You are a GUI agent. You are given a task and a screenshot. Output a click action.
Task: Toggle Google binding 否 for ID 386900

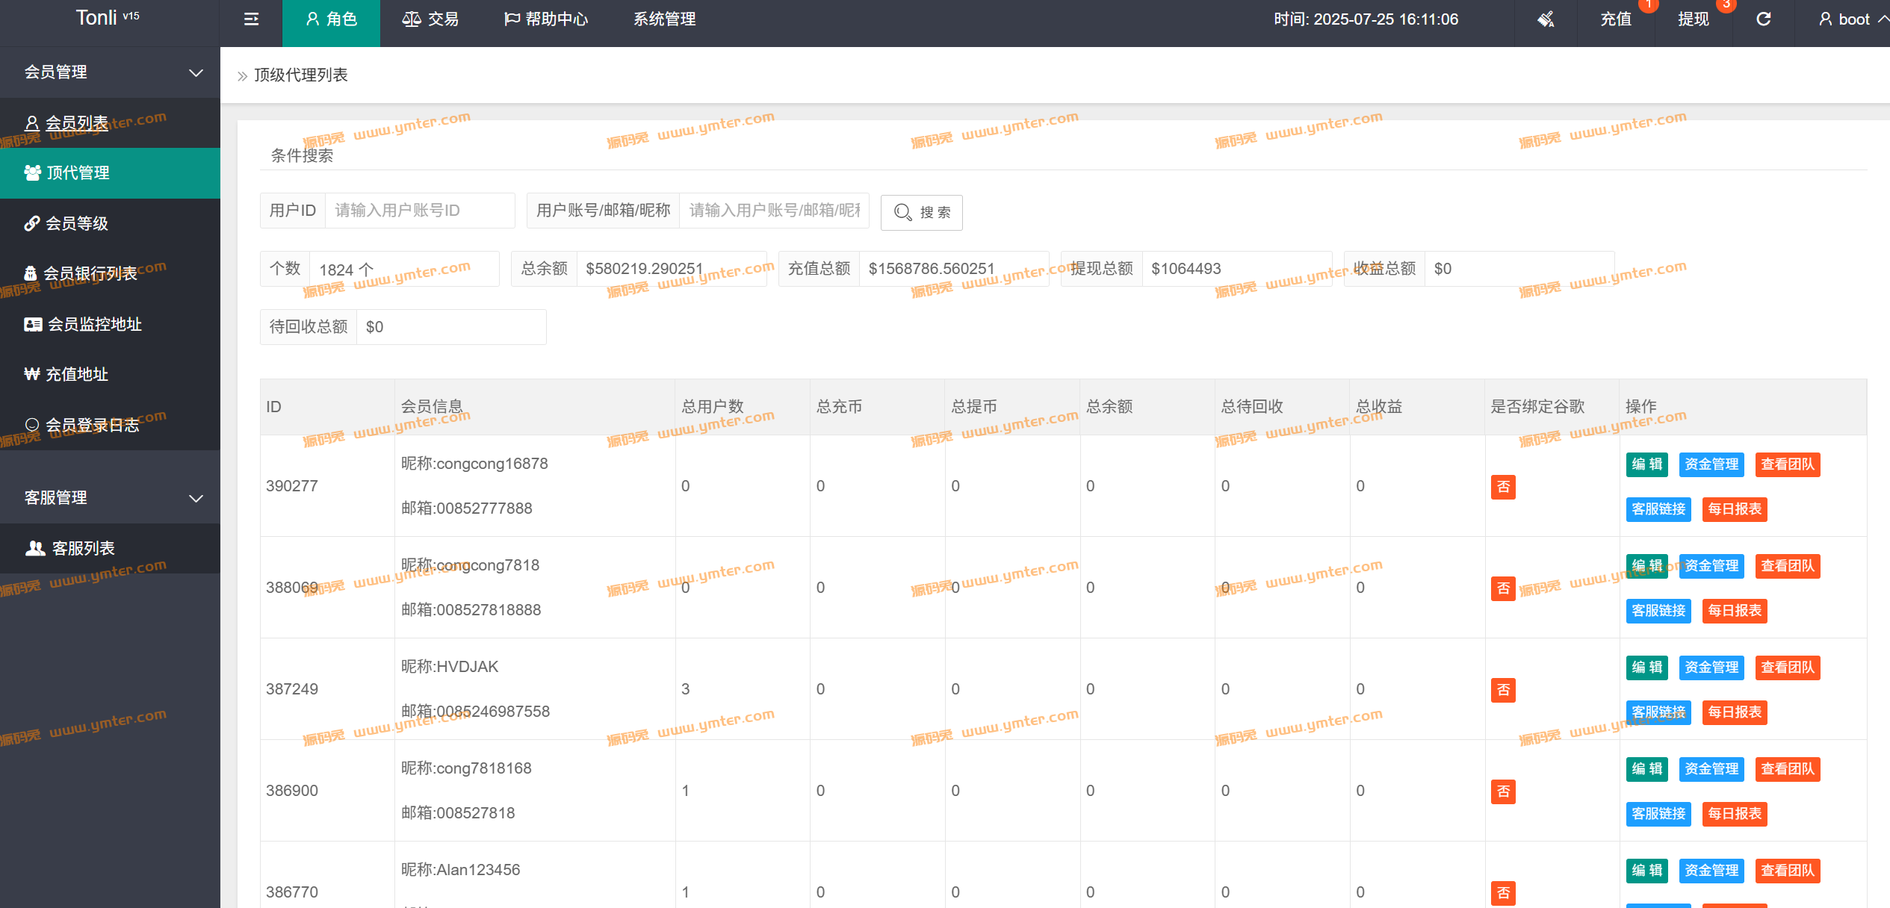tap(1503, 792)
